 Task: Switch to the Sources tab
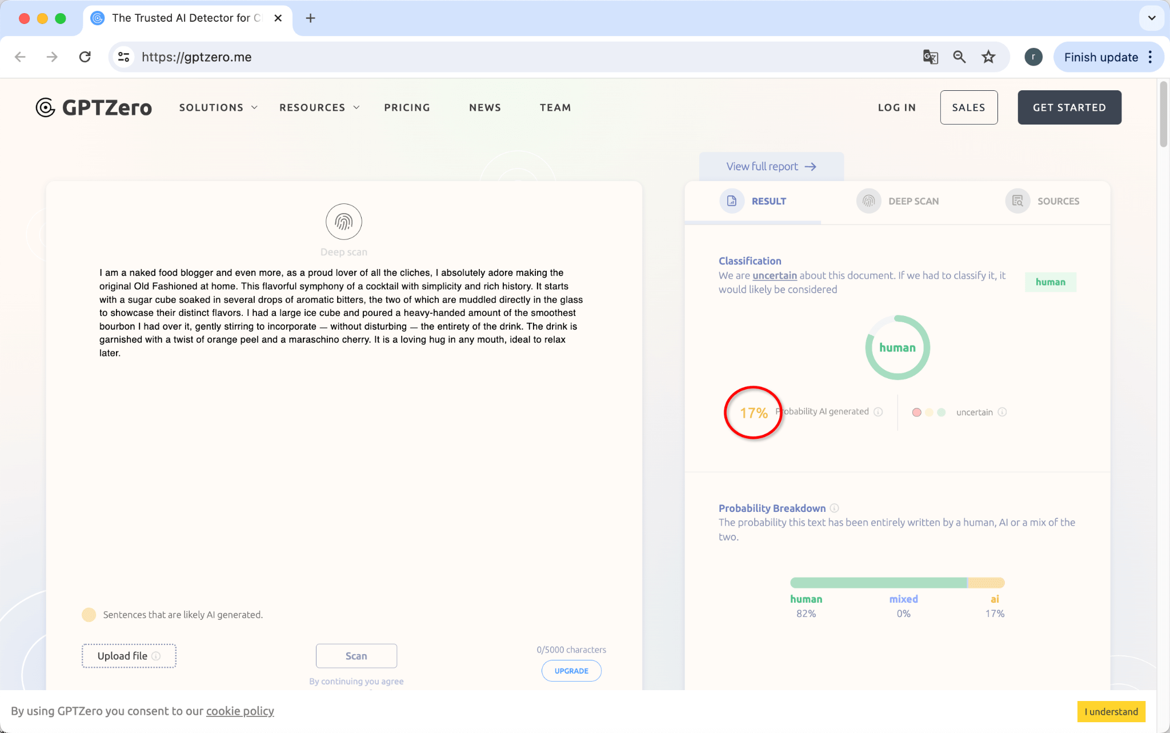(x=1042, y=201)
